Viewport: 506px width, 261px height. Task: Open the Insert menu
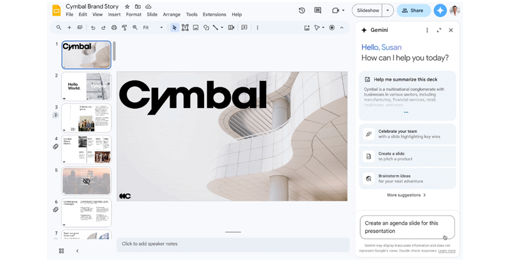click(114, 14)
